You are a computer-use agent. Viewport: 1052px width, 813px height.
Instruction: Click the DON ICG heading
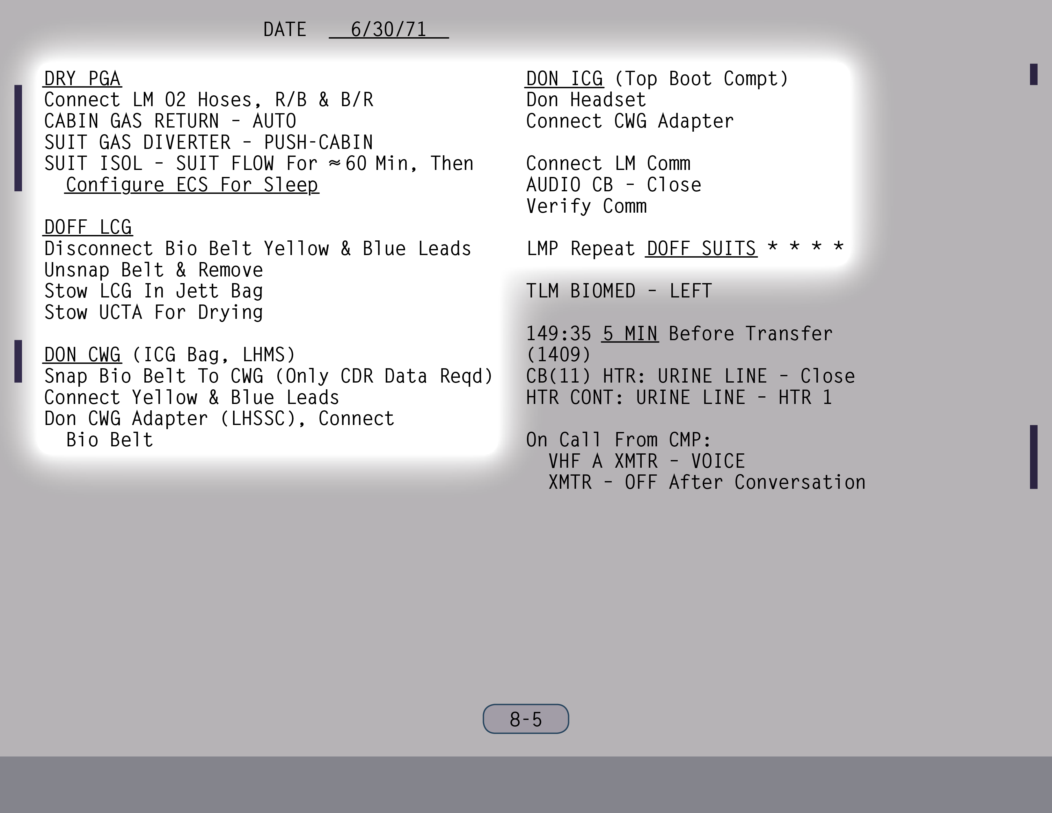coord(564,79)
